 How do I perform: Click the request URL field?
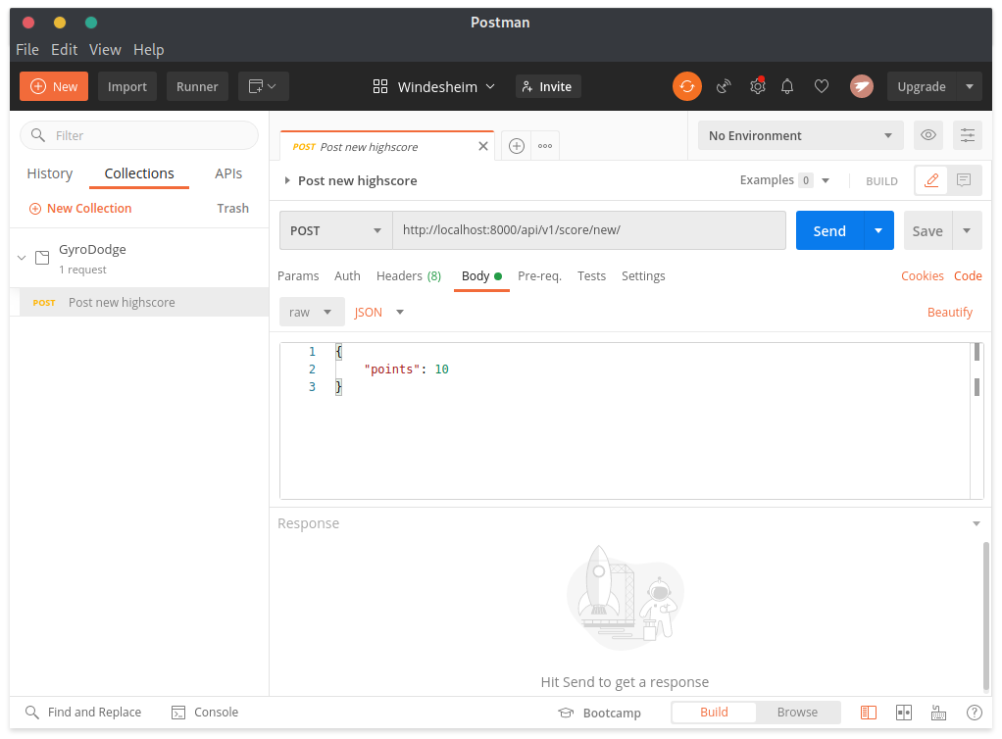589,230
